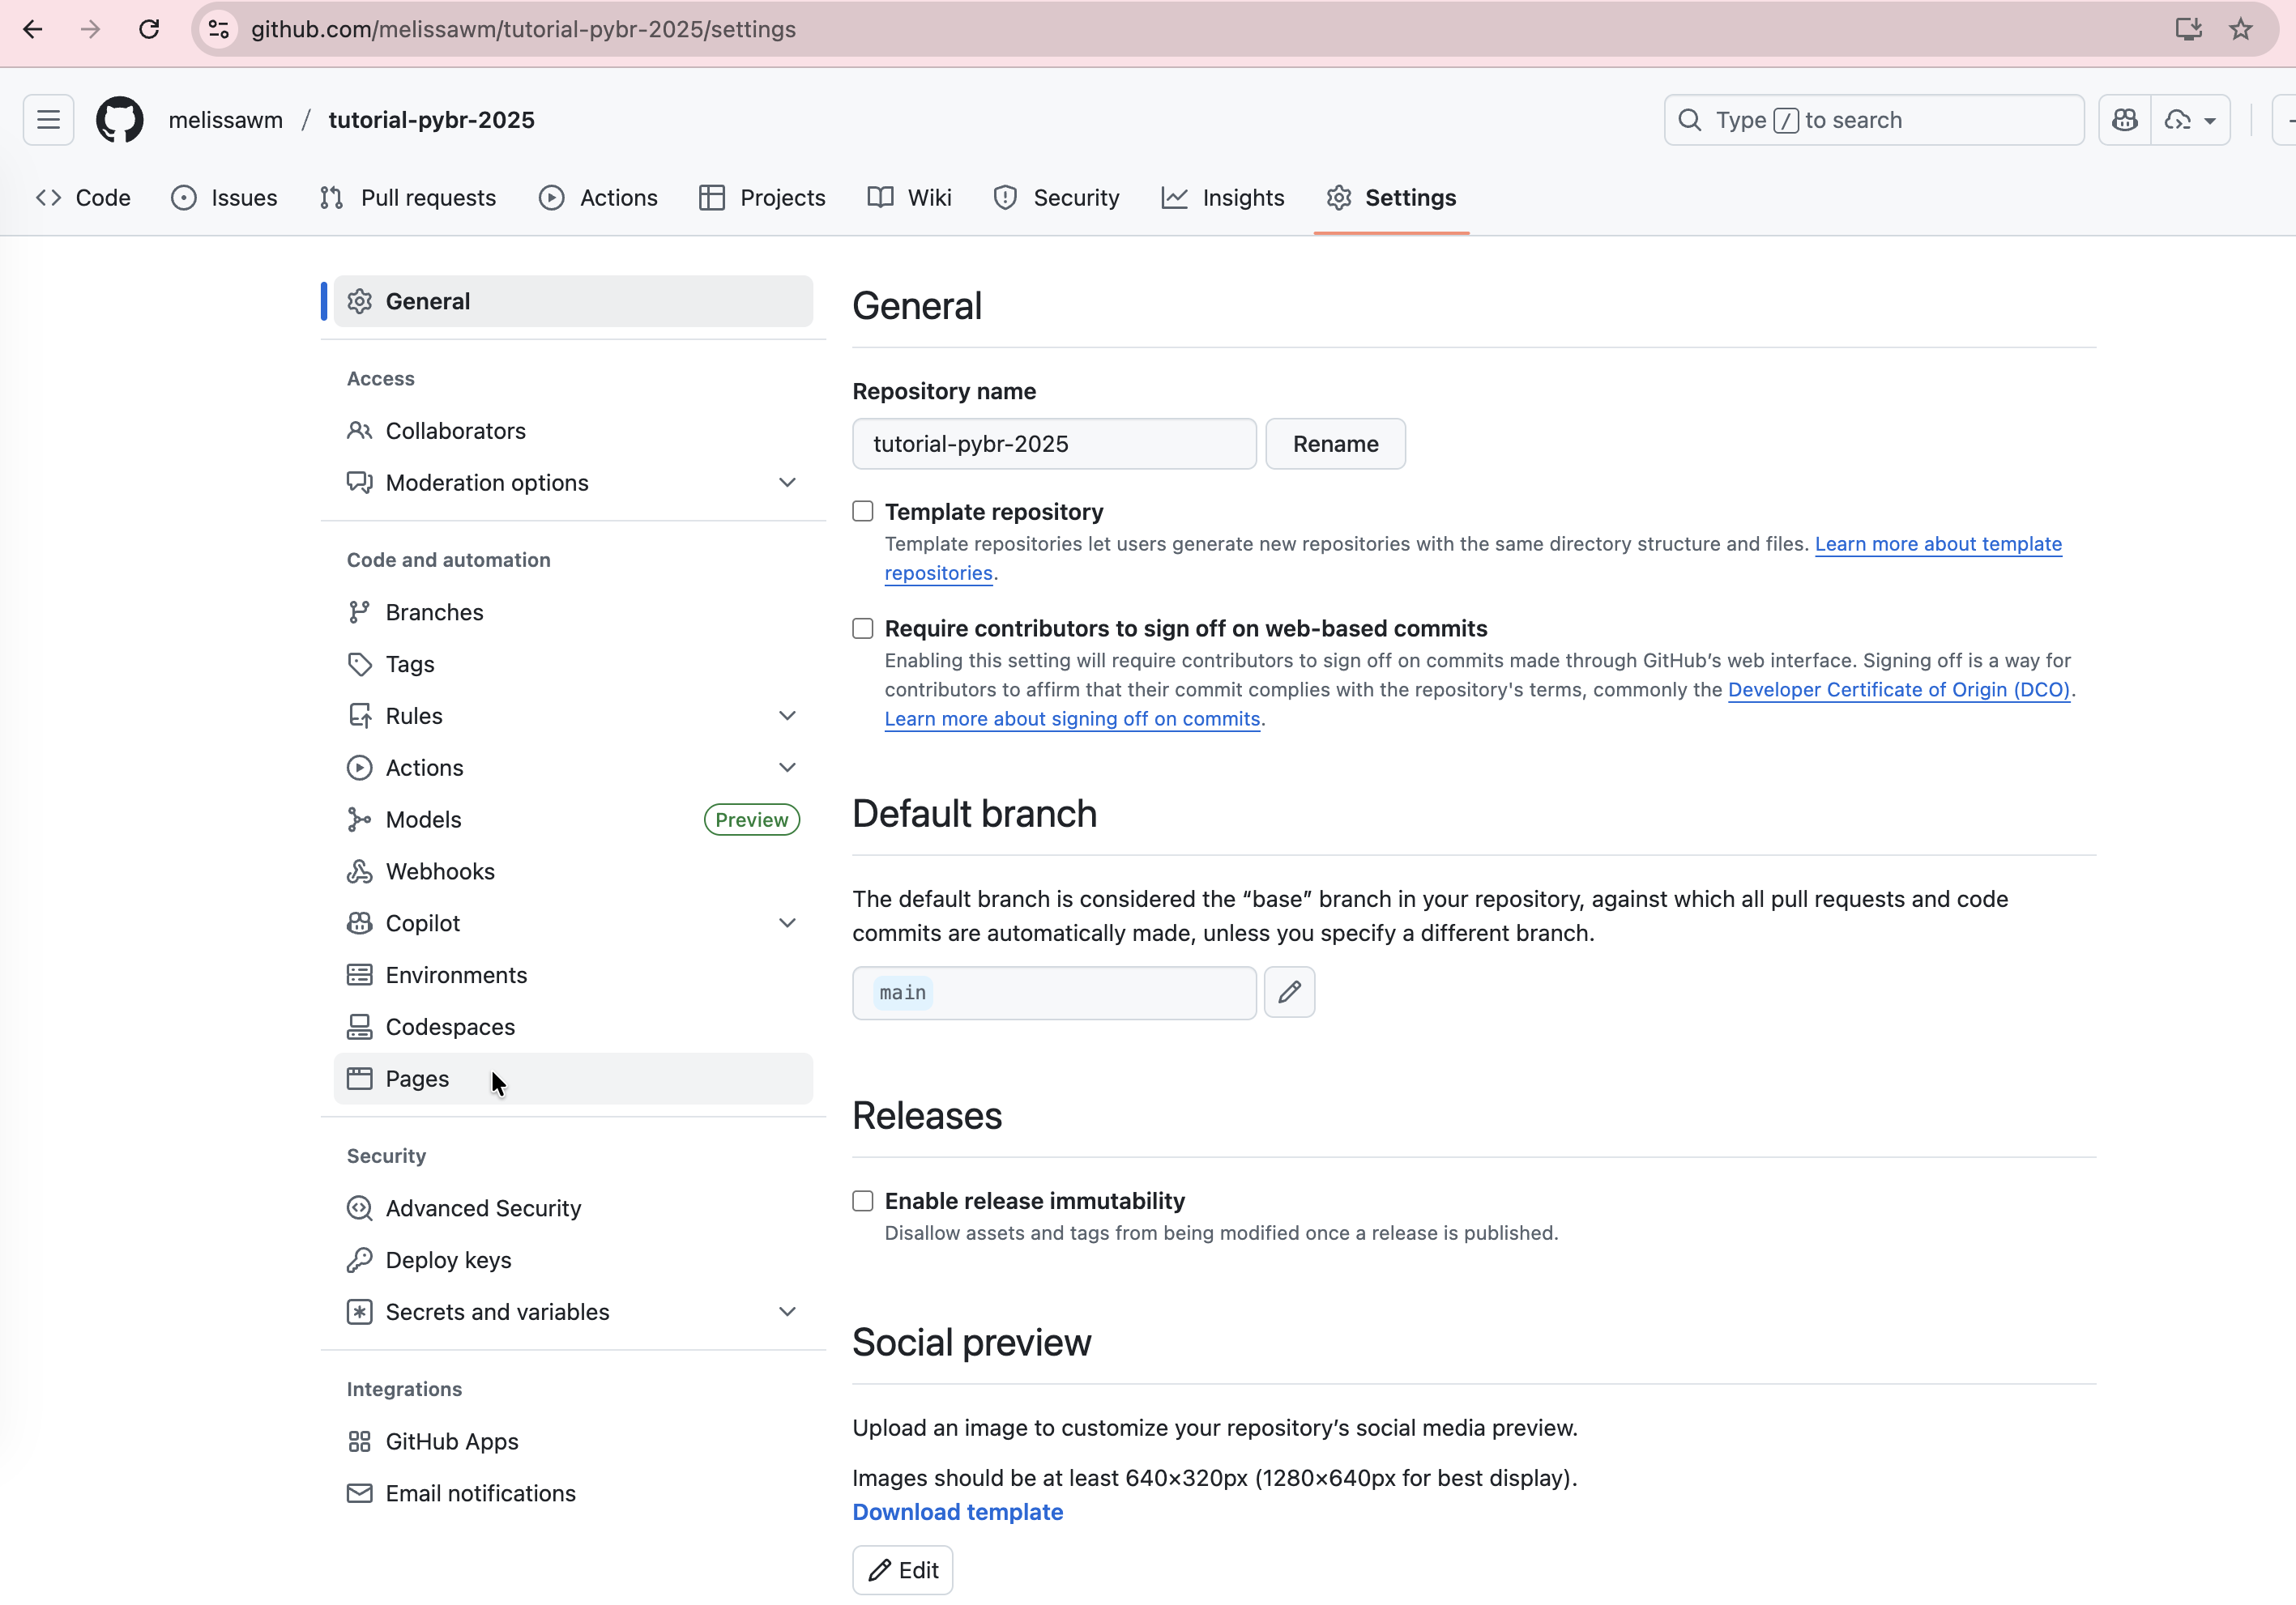This screenshot has height=1605, width=2296.
Task: Click the Rename button
Action: coord(1335,444)
